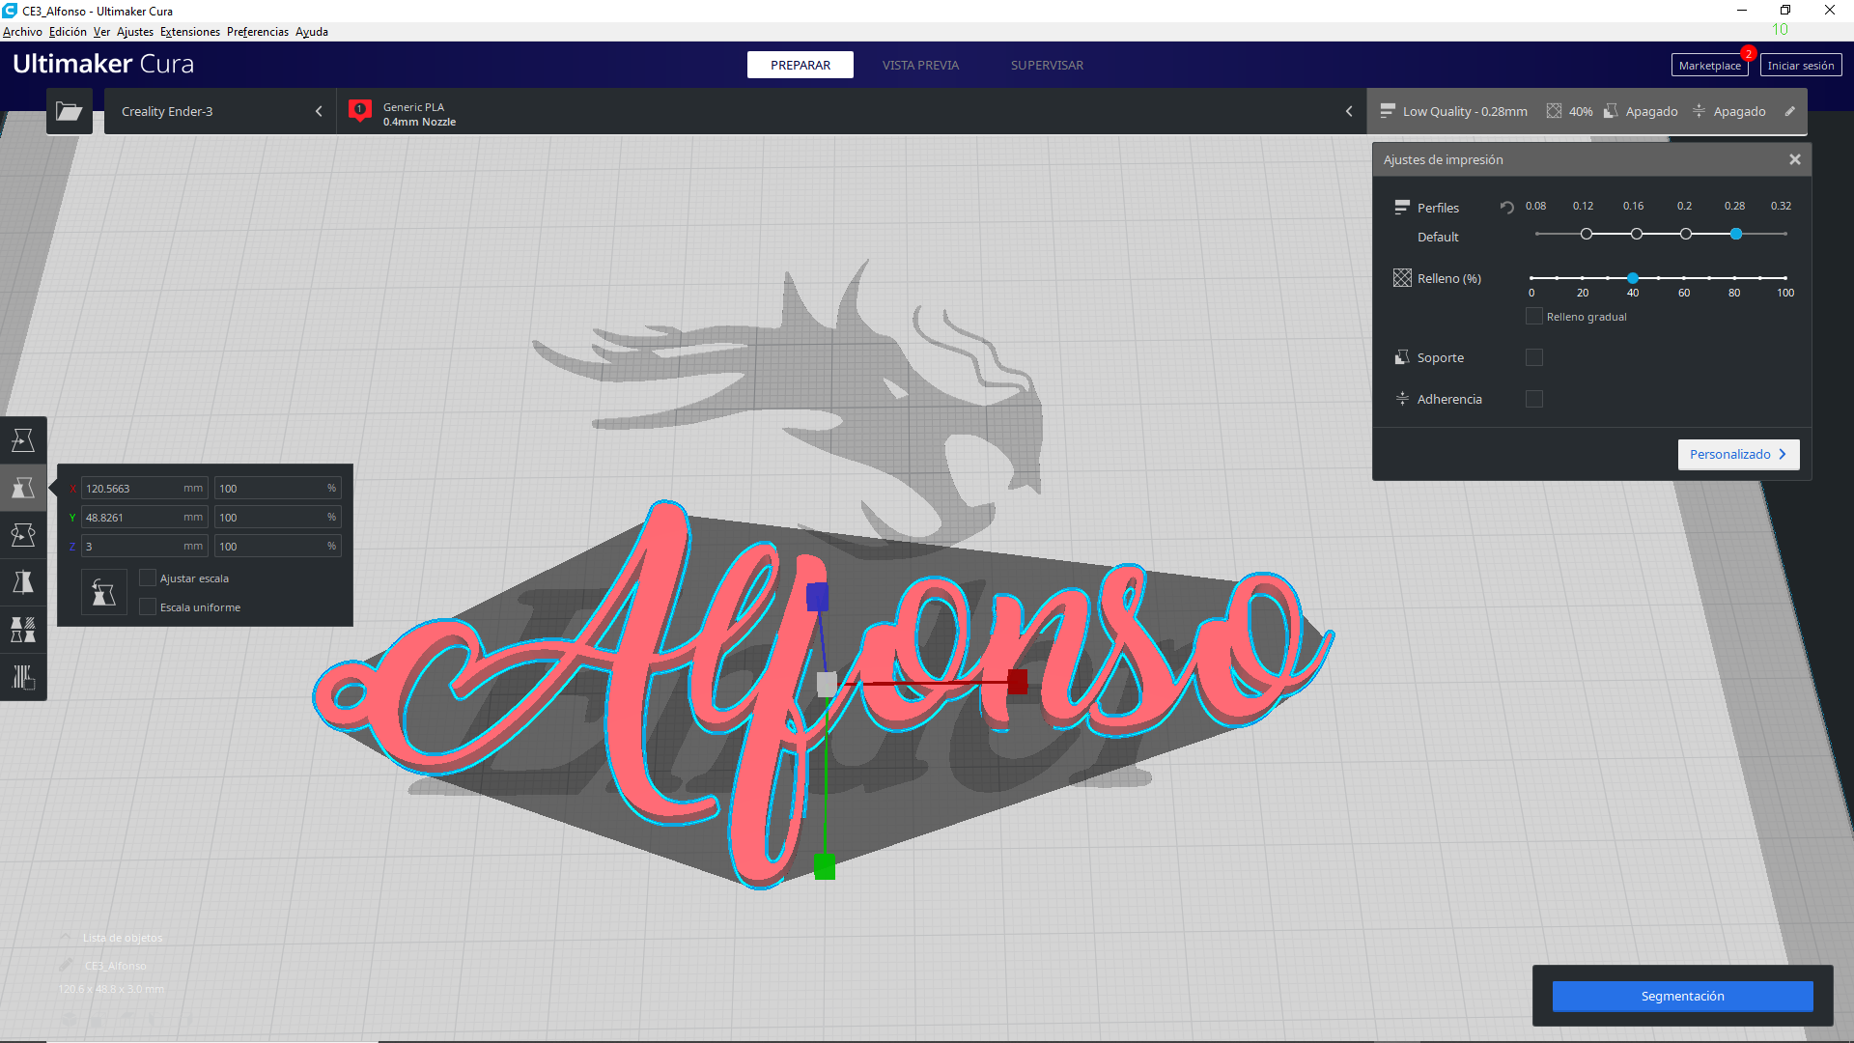The width and height of the screenshot is (1854, 1043).
Task: Open the Extensiones menu
Action: click(x=189, y=32)
